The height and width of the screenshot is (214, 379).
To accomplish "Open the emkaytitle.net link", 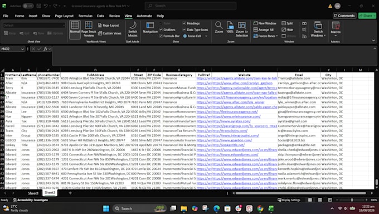I will tap(229, 145).
